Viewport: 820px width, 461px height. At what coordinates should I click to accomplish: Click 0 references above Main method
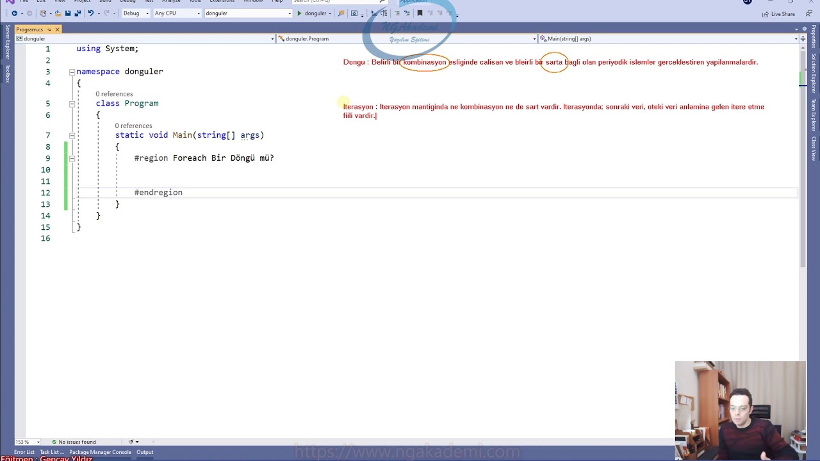[x=133, y=126]
